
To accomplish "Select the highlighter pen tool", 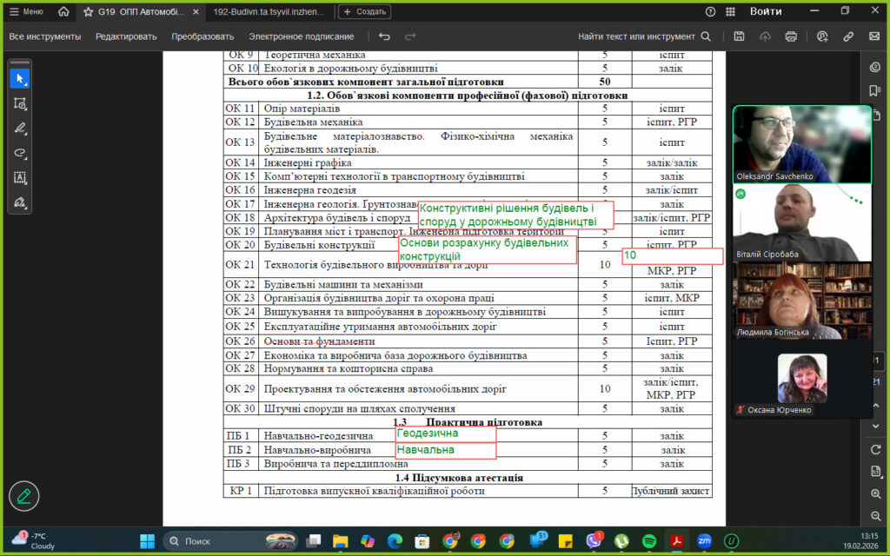I will coord(20,128).
